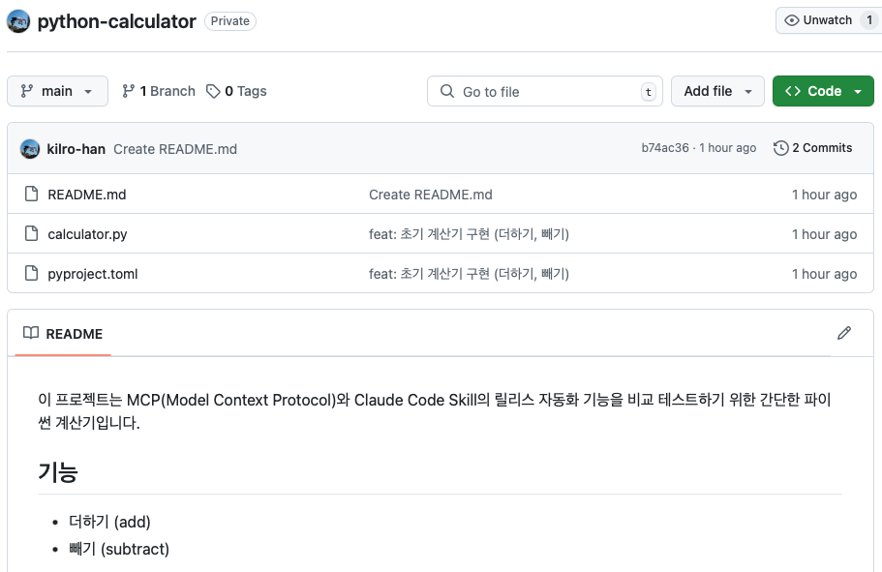Screen dimensions: 882x572
Task: Open the feat commit message in pyproject.toml row
Action: point(469,274)
